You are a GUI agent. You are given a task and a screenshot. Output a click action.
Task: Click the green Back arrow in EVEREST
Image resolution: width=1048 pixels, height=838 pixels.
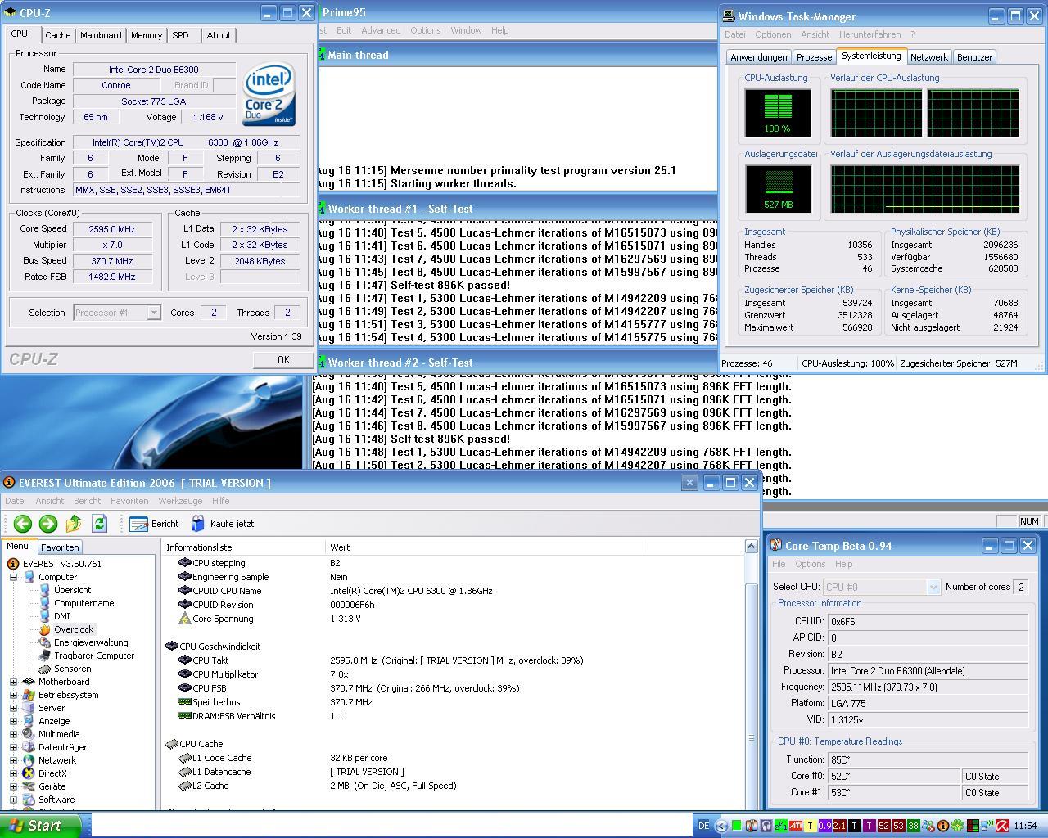click(22, 524)
